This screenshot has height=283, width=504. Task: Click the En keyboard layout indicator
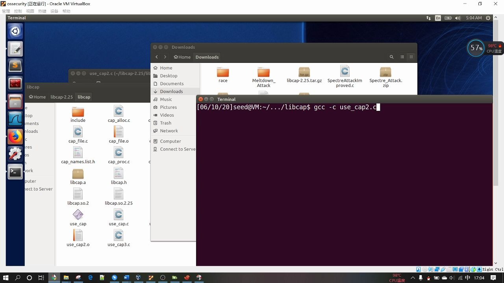click(438, 18)
